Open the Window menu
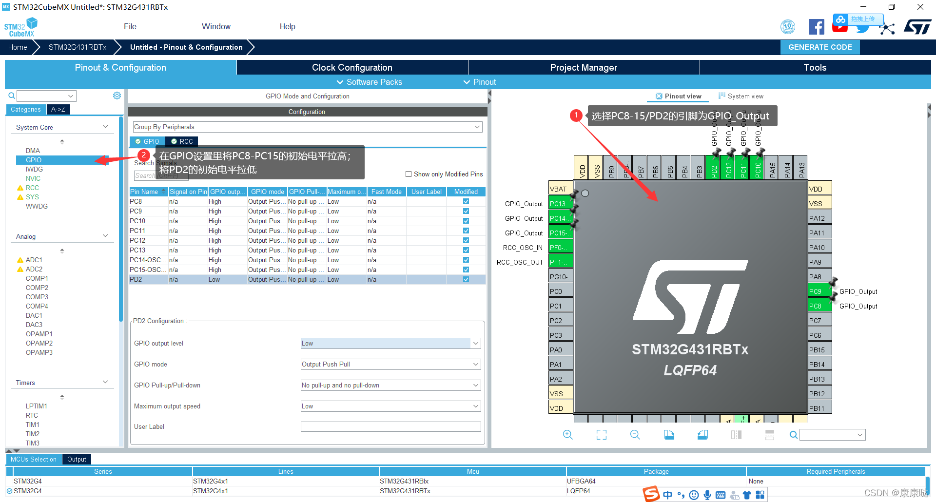The width and height of the screenshot is (936, 502). tap(216, 26)
